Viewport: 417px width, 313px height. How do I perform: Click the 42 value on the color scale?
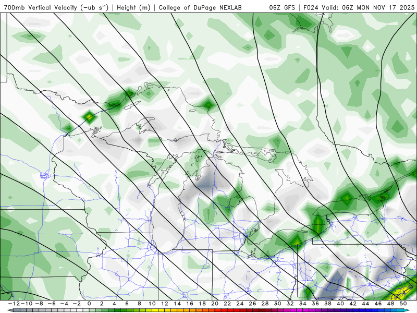tap(353, 304)
